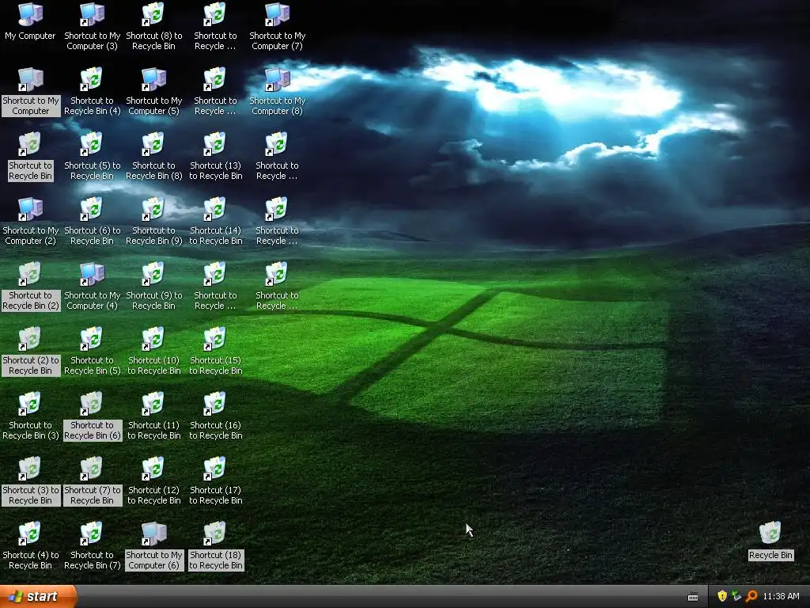The width and height of the screenshot is (810, 608).
Task: Click the 11:38 AM clock
Action: [x=781, y=596]
